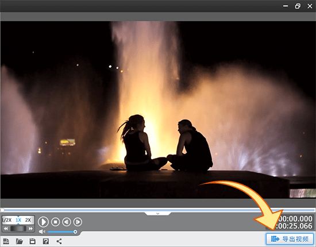The image size is (316, 247).
Task: Save project with the floppy disk icon
Action: click(x=32, y=241)
